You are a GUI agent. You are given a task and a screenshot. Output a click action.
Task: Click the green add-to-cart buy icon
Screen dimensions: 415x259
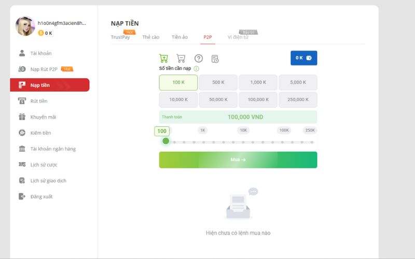click(163, 58)
